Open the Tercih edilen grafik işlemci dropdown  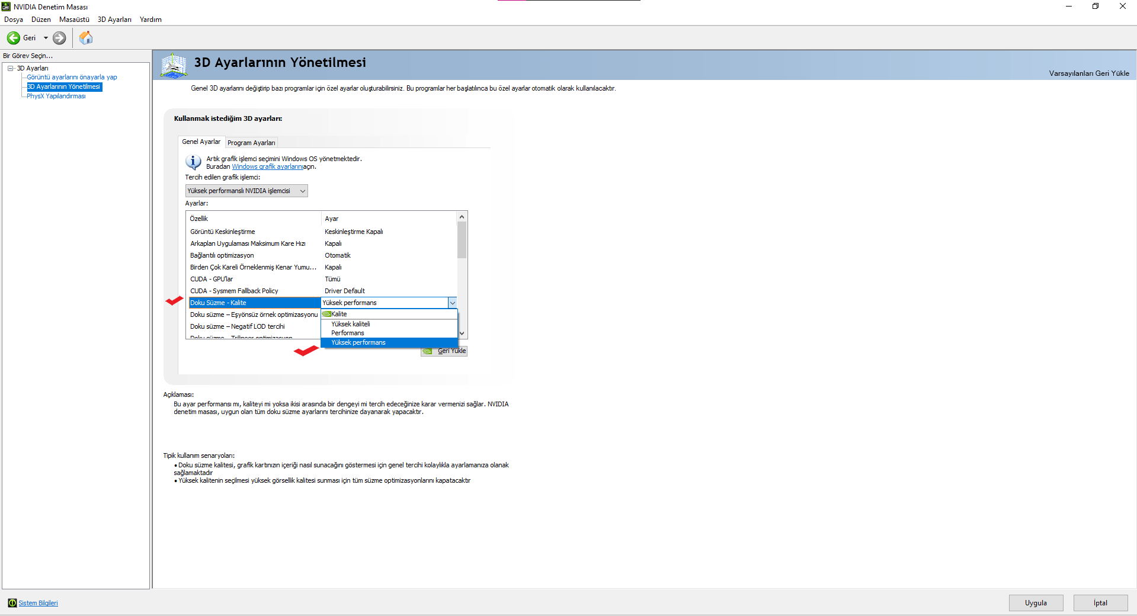pos(246,191)
